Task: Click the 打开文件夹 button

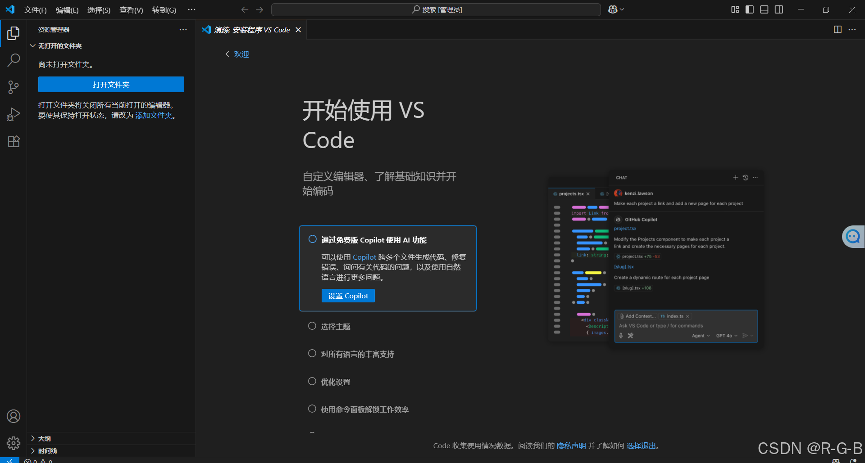Action: coord(111,84)
